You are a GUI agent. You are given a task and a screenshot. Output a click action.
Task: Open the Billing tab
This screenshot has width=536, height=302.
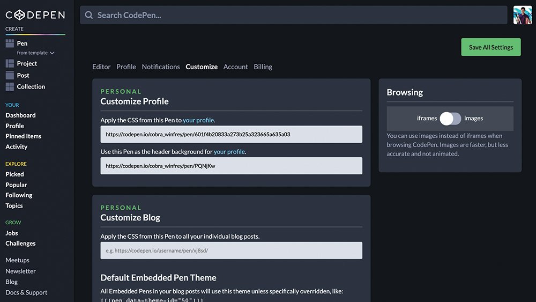263,67
